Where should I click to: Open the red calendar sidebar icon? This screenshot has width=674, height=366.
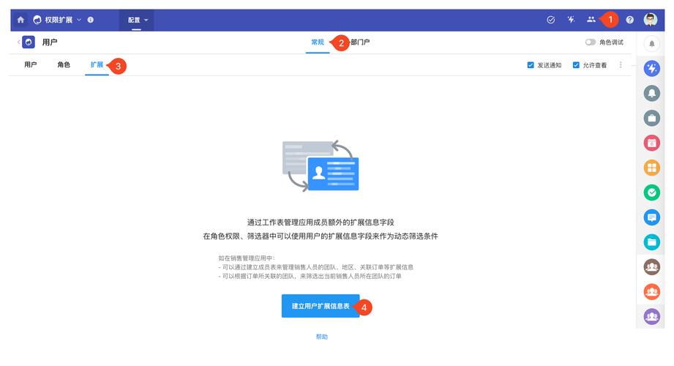(x=651, y=143)
